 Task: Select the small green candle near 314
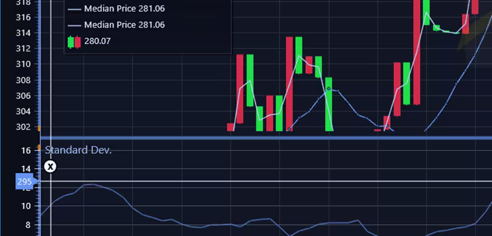coord(437,28)
